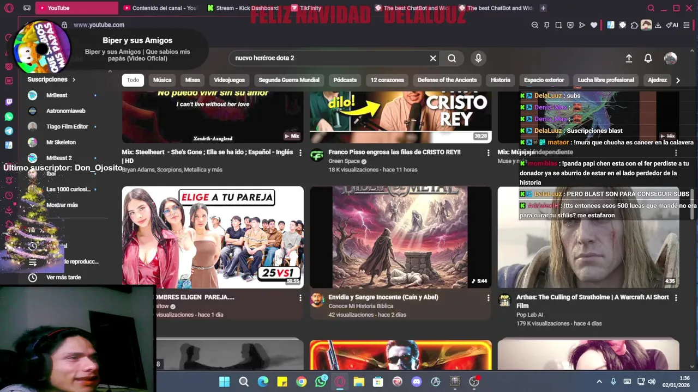The width and height of the screenshot is (698, 392).
Task: Show next filter chips arrow
Action: [x=678, y=80]
